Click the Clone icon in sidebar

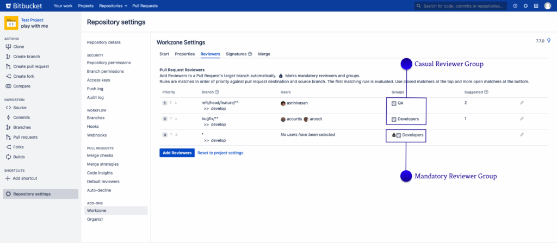pos(8,47)
